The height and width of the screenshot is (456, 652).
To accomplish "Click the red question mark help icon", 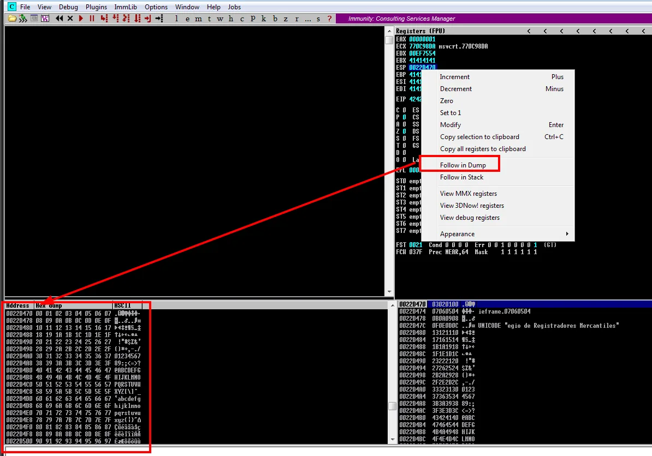I will point(329,19).
